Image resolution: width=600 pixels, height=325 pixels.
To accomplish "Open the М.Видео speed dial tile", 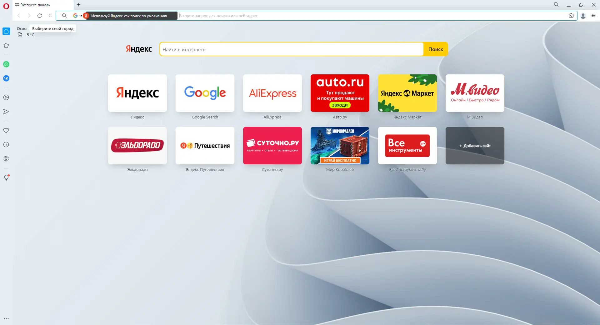I will click(x=475, y=93).
